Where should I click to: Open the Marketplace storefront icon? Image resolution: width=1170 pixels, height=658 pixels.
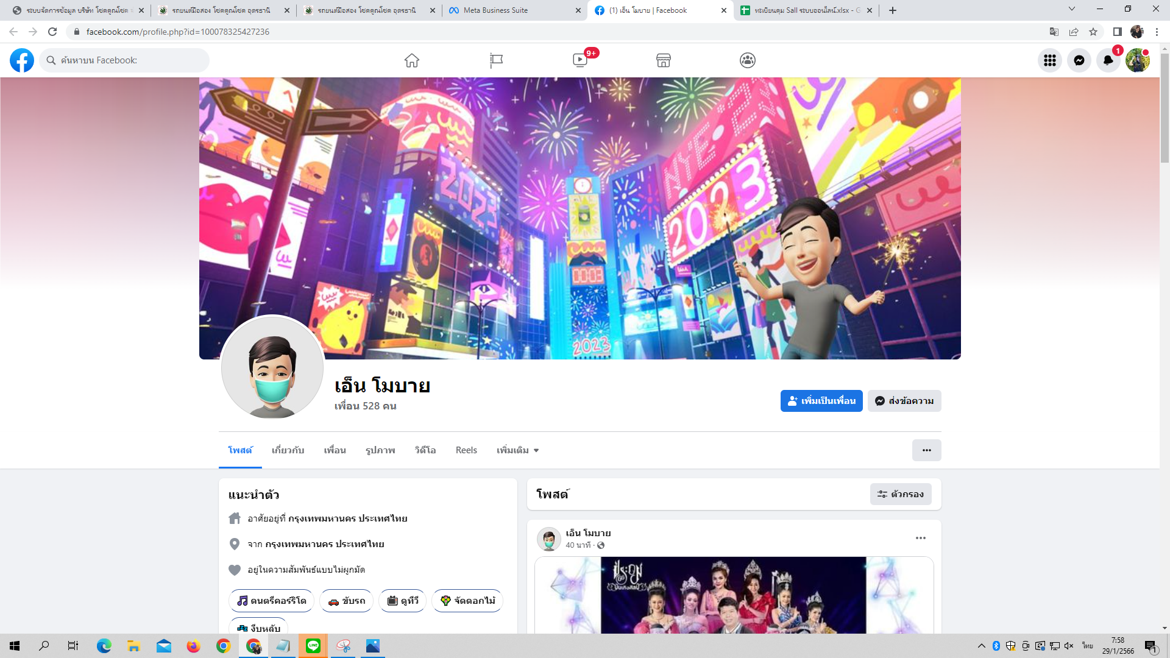664,60
